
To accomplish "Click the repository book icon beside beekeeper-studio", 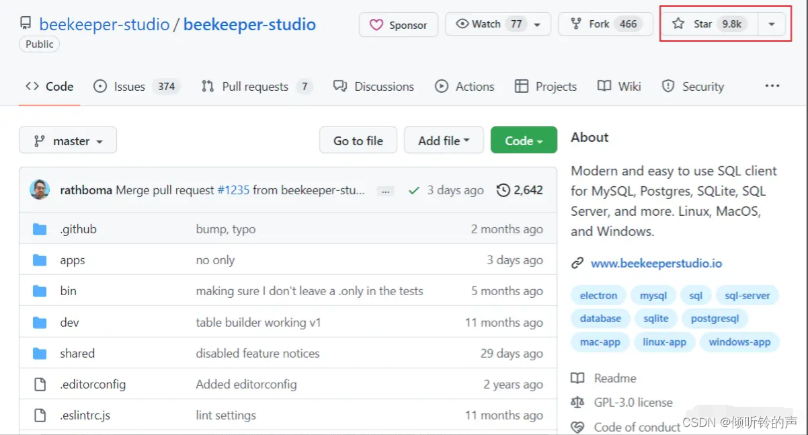I will [26, 24].
